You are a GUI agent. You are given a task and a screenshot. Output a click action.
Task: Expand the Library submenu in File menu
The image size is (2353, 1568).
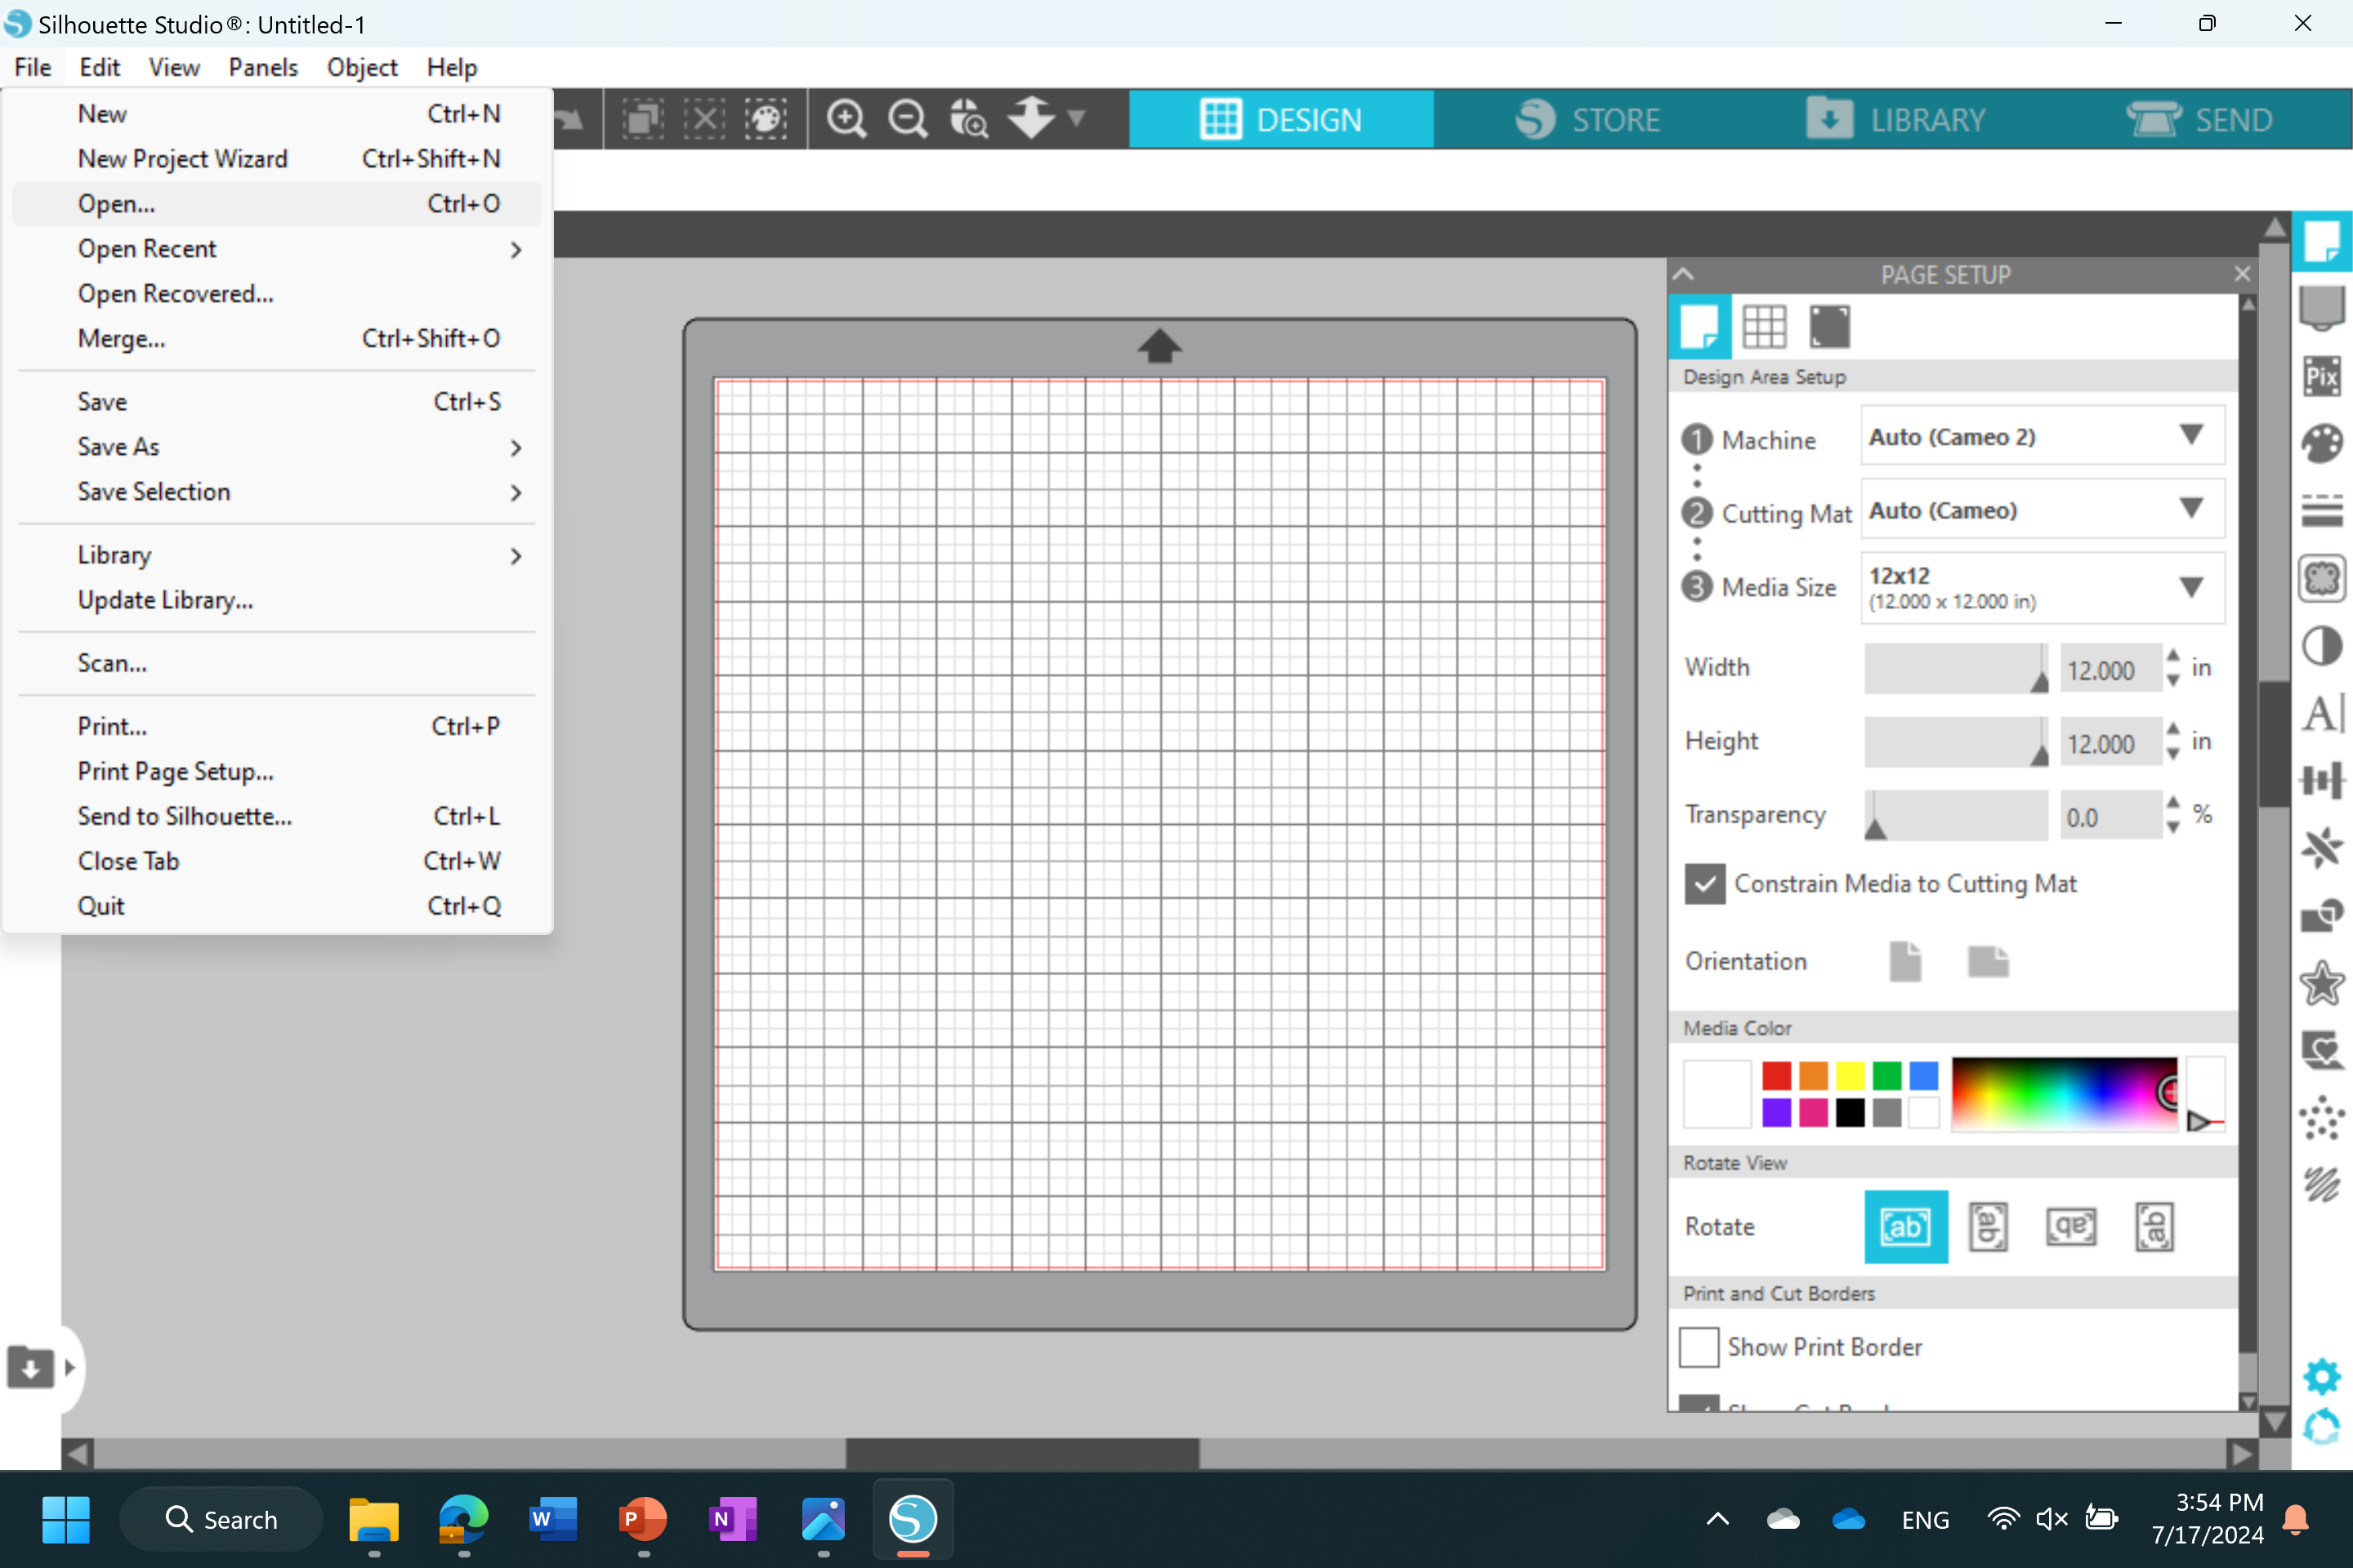[277, 555]
